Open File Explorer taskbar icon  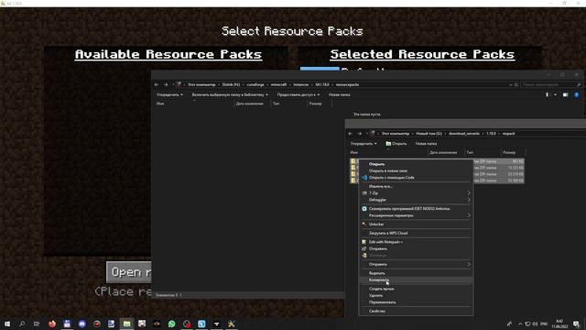coord(126,324)
